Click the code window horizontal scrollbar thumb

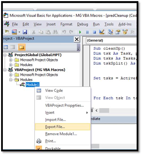104,110
